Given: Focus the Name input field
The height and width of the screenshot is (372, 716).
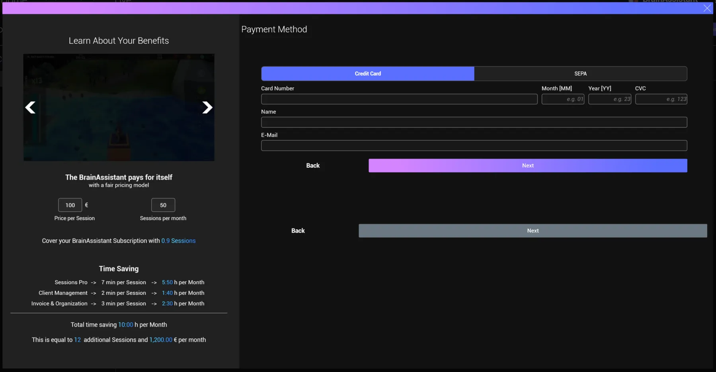Looking at the screenshot, I should tap(474, 122).
